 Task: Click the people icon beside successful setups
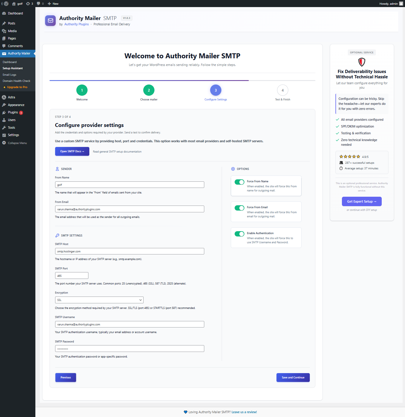click(x=341, y=163)
